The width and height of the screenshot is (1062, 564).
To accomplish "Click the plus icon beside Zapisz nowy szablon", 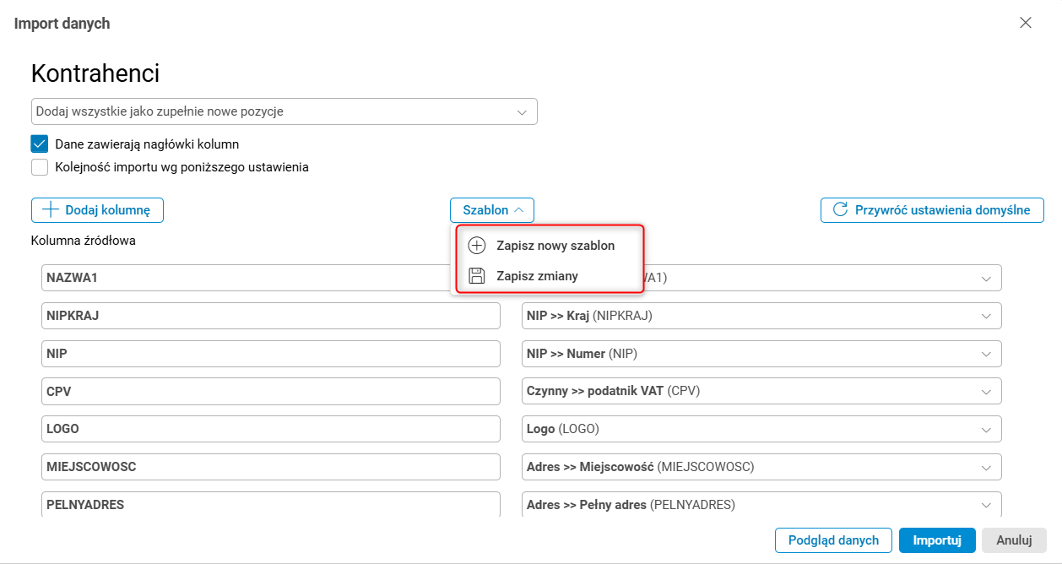I will pos(476,246).
